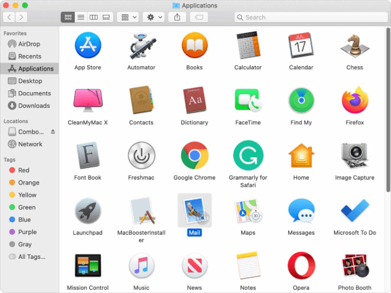Click the Edit Tags toolbar button
Image resolution: width=391 pixels, height=293 pixels.
(199, 17)
